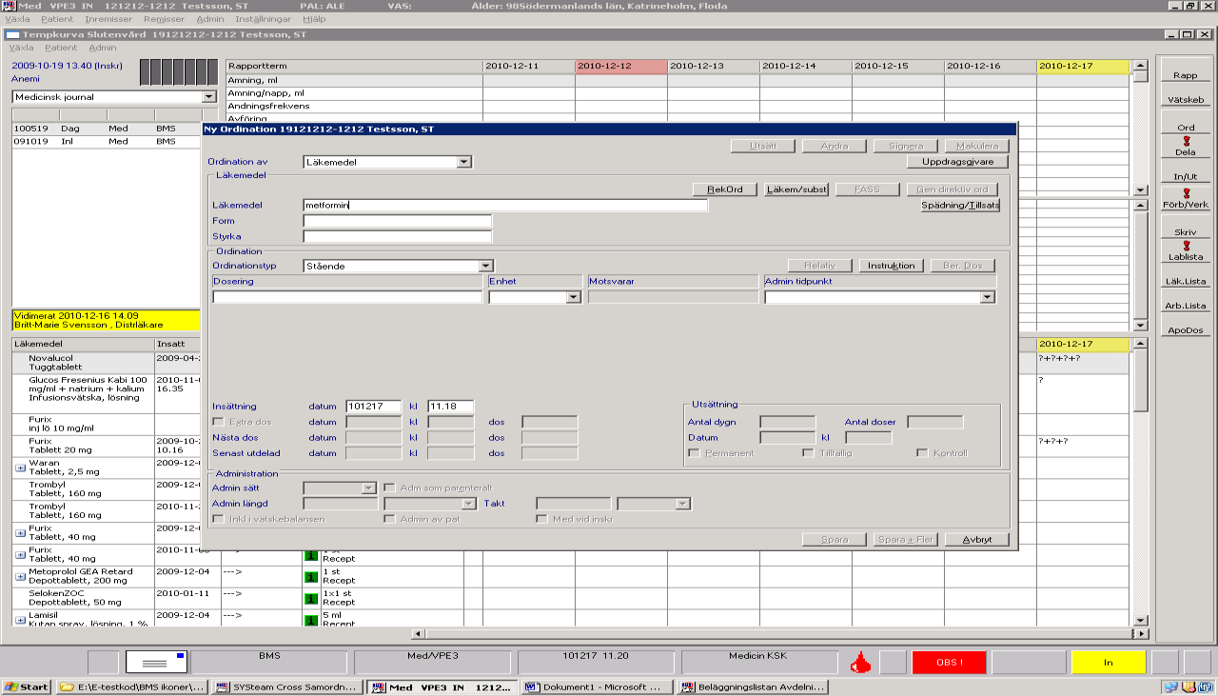
Task: Toggle Admin av pat checkbox
Action: [388, 519]
